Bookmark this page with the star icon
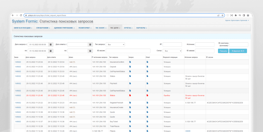This screenshot has height=132, width=263. [x=222, y=15]
